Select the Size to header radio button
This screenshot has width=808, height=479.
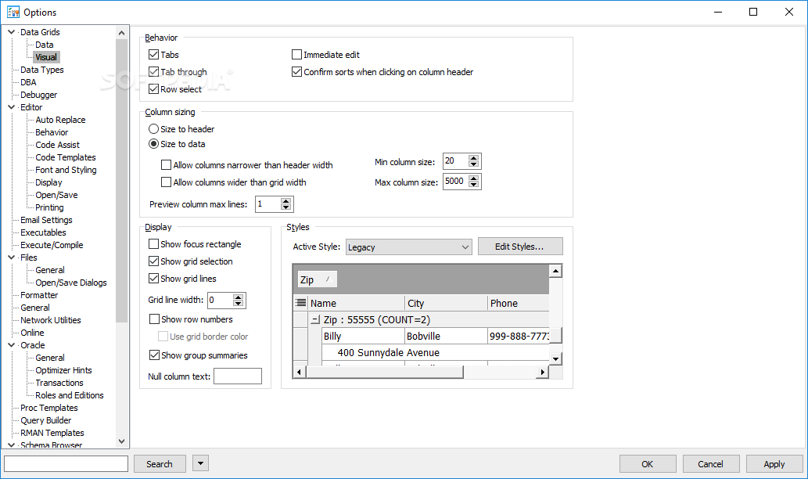click(x=153, y=129)
